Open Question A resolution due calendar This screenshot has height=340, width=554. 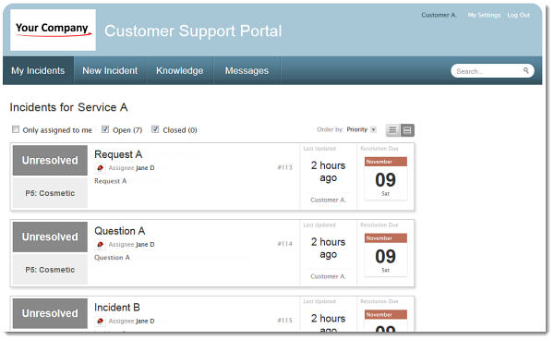tap(385, 255)
